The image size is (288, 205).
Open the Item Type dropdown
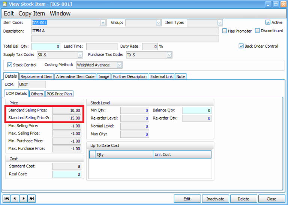coord(220,23)
